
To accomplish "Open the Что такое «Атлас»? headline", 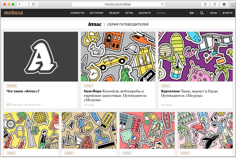I will [x=23, y=91].
